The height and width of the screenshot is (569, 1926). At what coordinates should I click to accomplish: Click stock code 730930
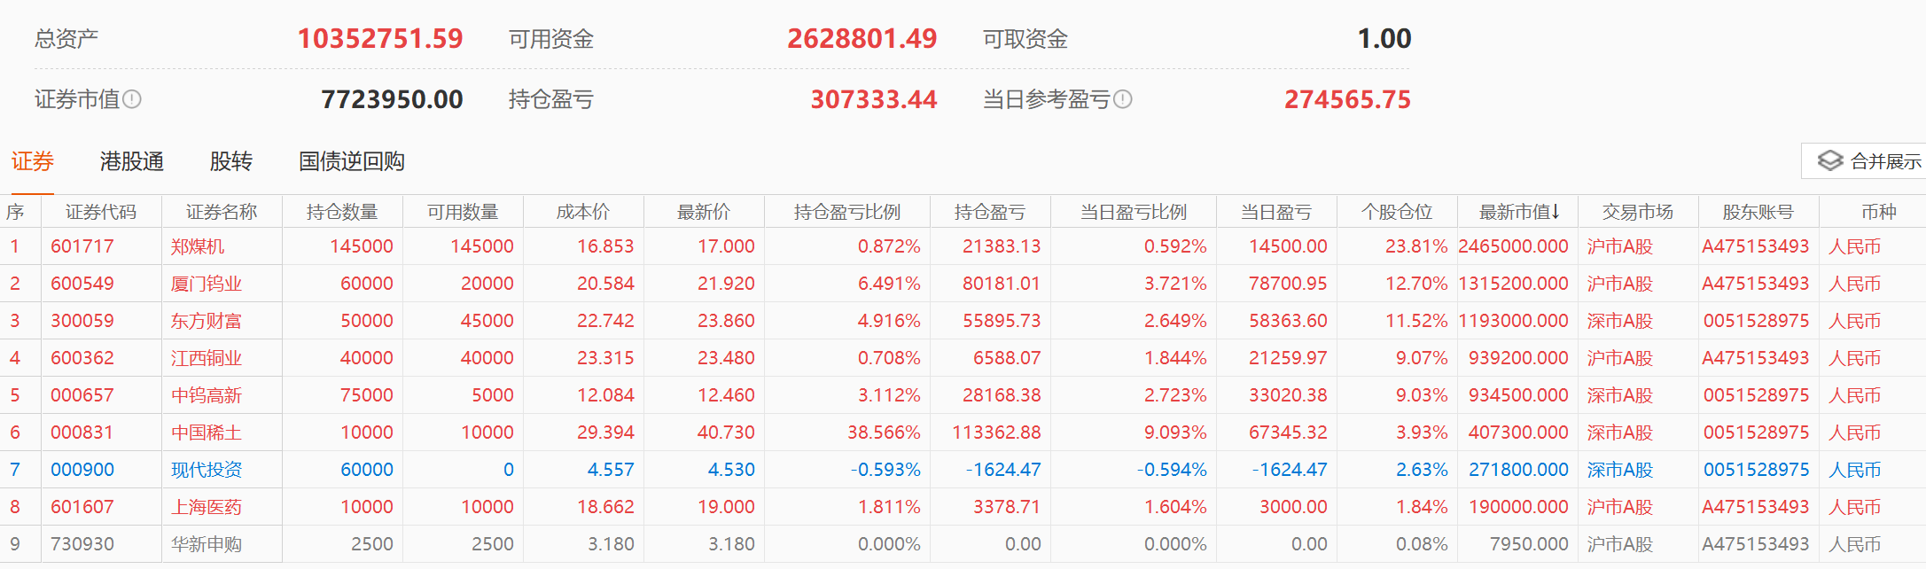tap(82, 544)
